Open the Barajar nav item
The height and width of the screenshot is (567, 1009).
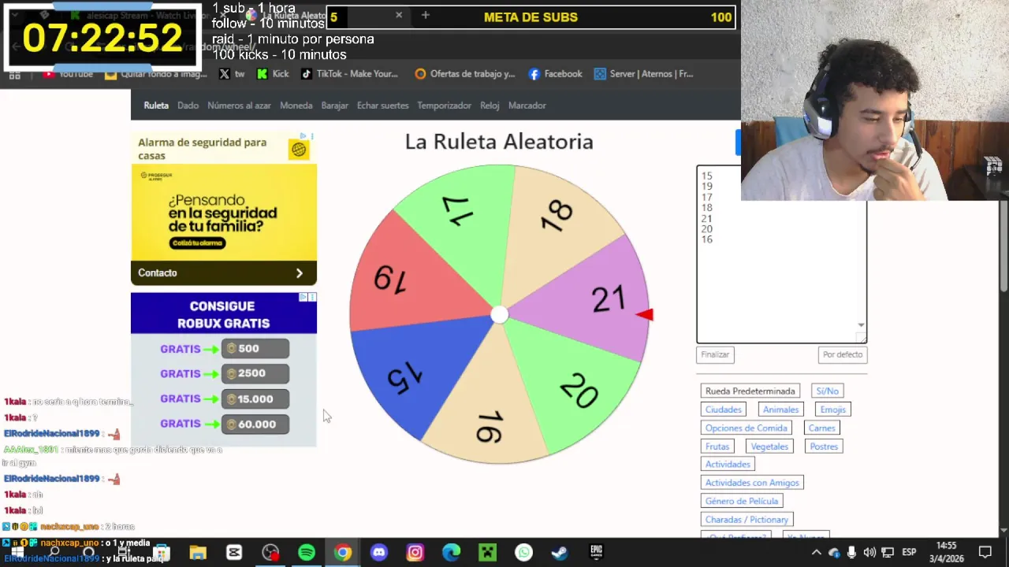coord(335,106)
